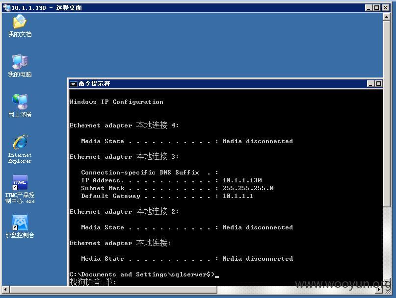Screen dimensions: 396x298
Task: Click Media disconnected under 本地连接 2
Action: 258,227
